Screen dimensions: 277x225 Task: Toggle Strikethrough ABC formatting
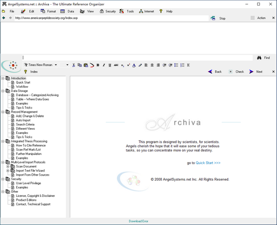(116, 65)
